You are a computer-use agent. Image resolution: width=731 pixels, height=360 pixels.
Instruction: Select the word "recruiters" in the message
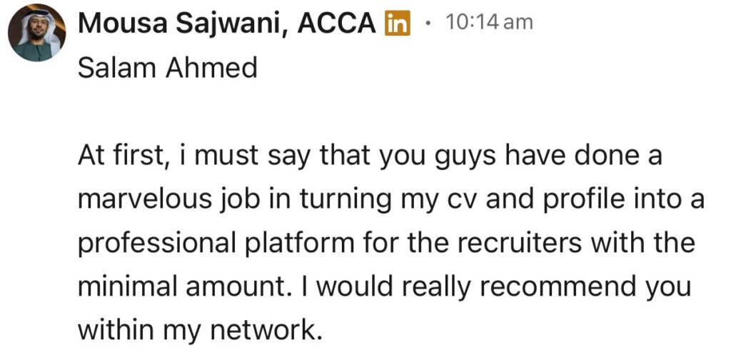515,244
